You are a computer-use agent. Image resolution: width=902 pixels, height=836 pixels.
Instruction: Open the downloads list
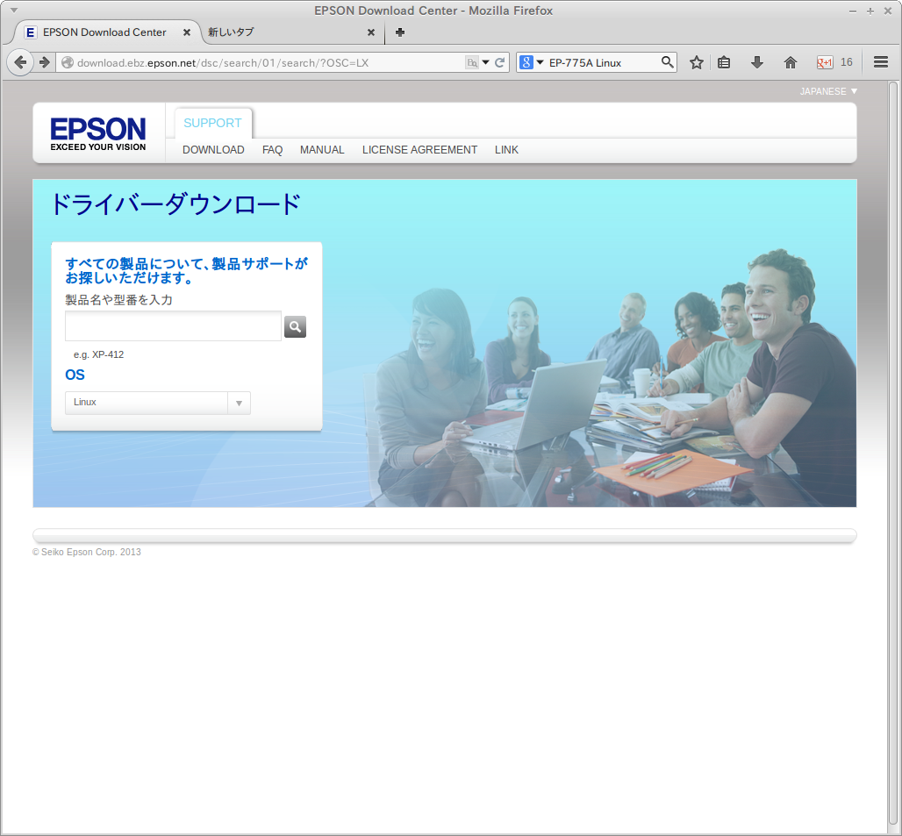point(756,62)
